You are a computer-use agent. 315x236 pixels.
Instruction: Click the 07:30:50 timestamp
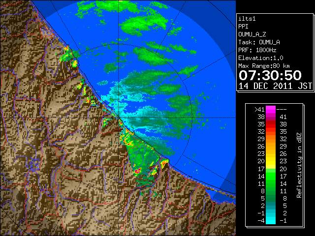click(x=270, y=75)
